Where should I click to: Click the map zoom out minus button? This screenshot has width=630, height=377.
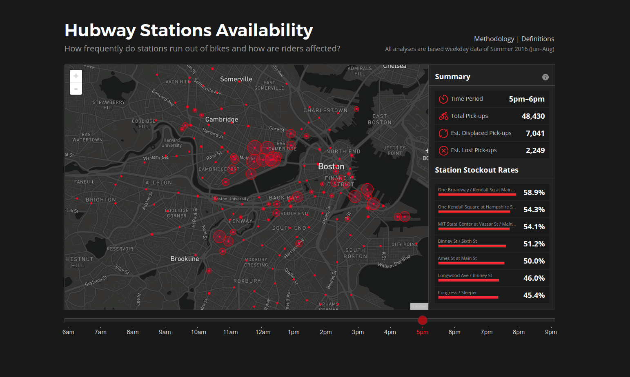76,89
